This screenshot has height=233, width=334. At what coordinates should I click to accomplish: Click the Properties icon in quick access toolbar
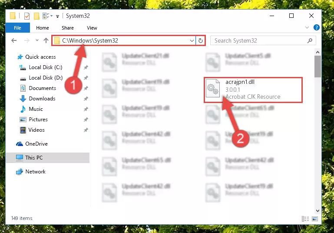(x=27, y=16)
